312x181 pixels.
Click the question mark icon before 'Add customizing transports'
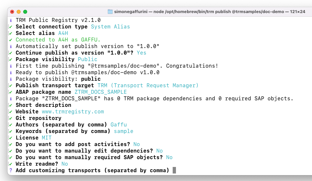11,171
